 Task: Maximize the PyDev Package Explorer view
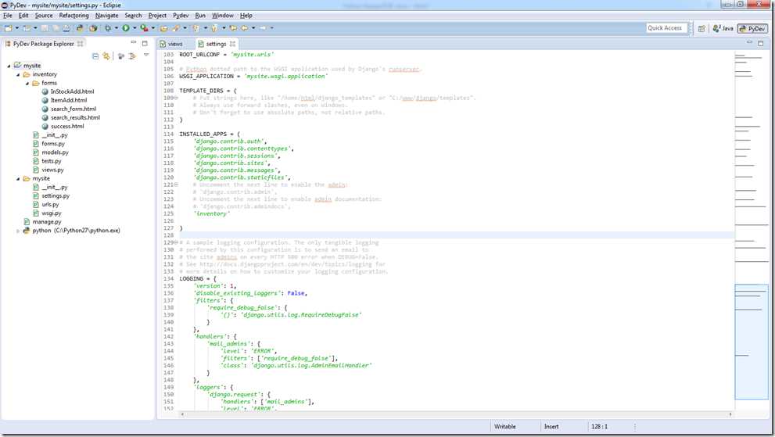[145, 44]
